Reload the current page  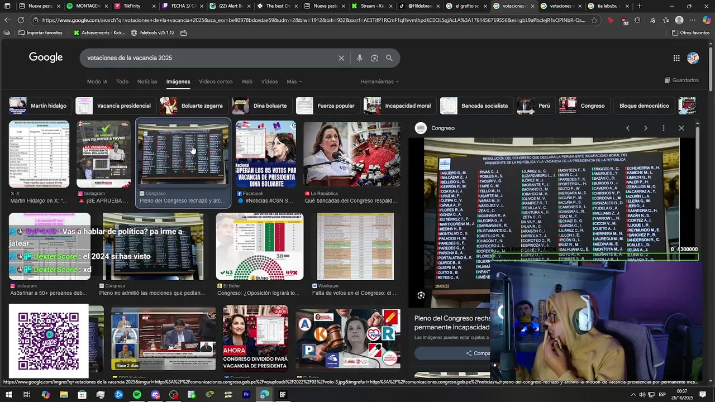click(x=21, y=20)
